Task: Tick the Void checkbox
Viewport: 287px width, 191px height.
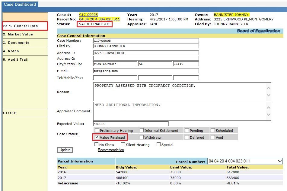Action: pyautogui.click(x=213, y=137)
